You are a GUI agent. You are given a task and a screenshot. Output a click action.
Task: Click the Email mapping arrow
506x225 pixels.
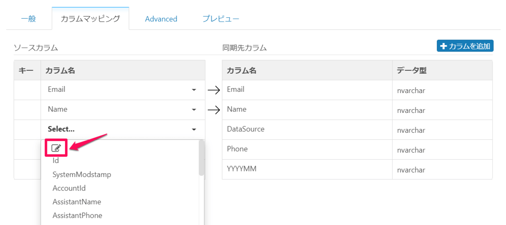[214, 90]
